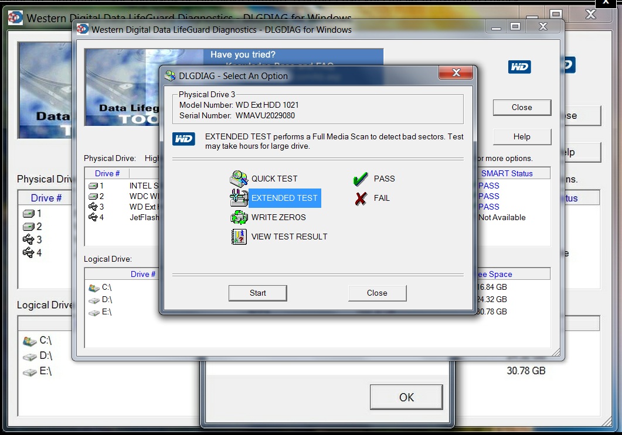Viewport: 622px width, 435px height.
Task: Click the C:\ drive icon in middle window
Action: coord(94,287)
